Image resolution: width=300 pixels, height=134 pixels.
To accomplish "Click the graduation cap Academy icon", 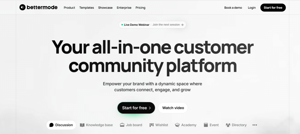I will pyautogui.click(x=177, y=125).
